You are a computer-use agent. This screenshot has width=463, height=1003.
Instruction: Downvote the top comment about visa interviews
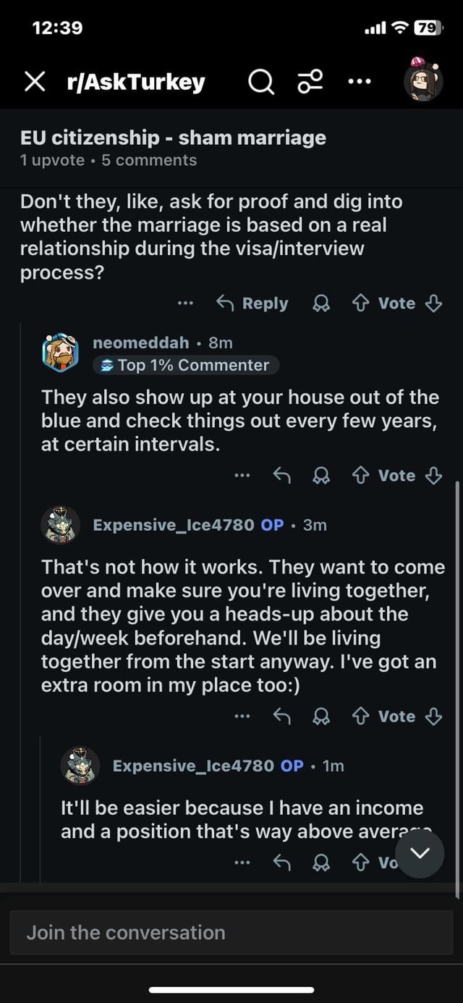[433, 304]
